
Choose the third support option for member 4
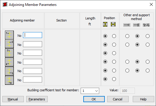click(x=147, y=62)
